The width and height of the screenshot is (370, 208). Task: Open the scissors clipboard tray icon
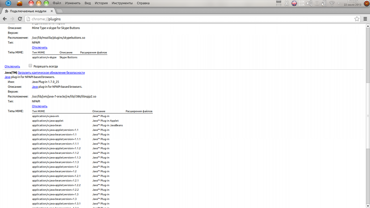(x=287, y=3)
